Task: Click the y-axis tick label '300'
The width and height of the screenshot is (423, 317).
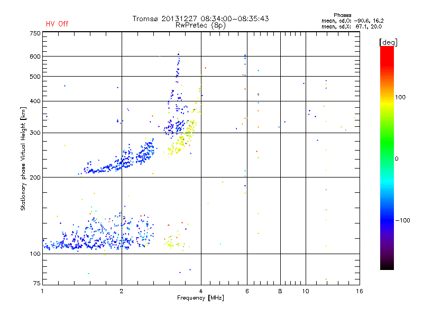Action: 35,133
